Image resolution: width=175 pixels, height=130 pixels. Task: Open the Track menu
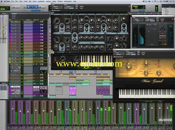click(x=26, y=1)
